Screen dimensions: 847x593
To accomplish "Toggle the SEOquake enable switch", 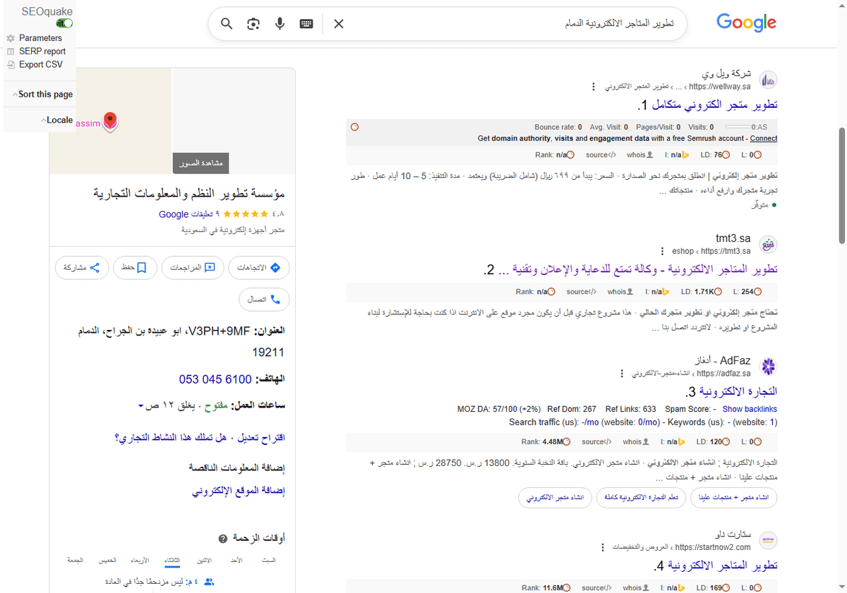I will (64, 23).
